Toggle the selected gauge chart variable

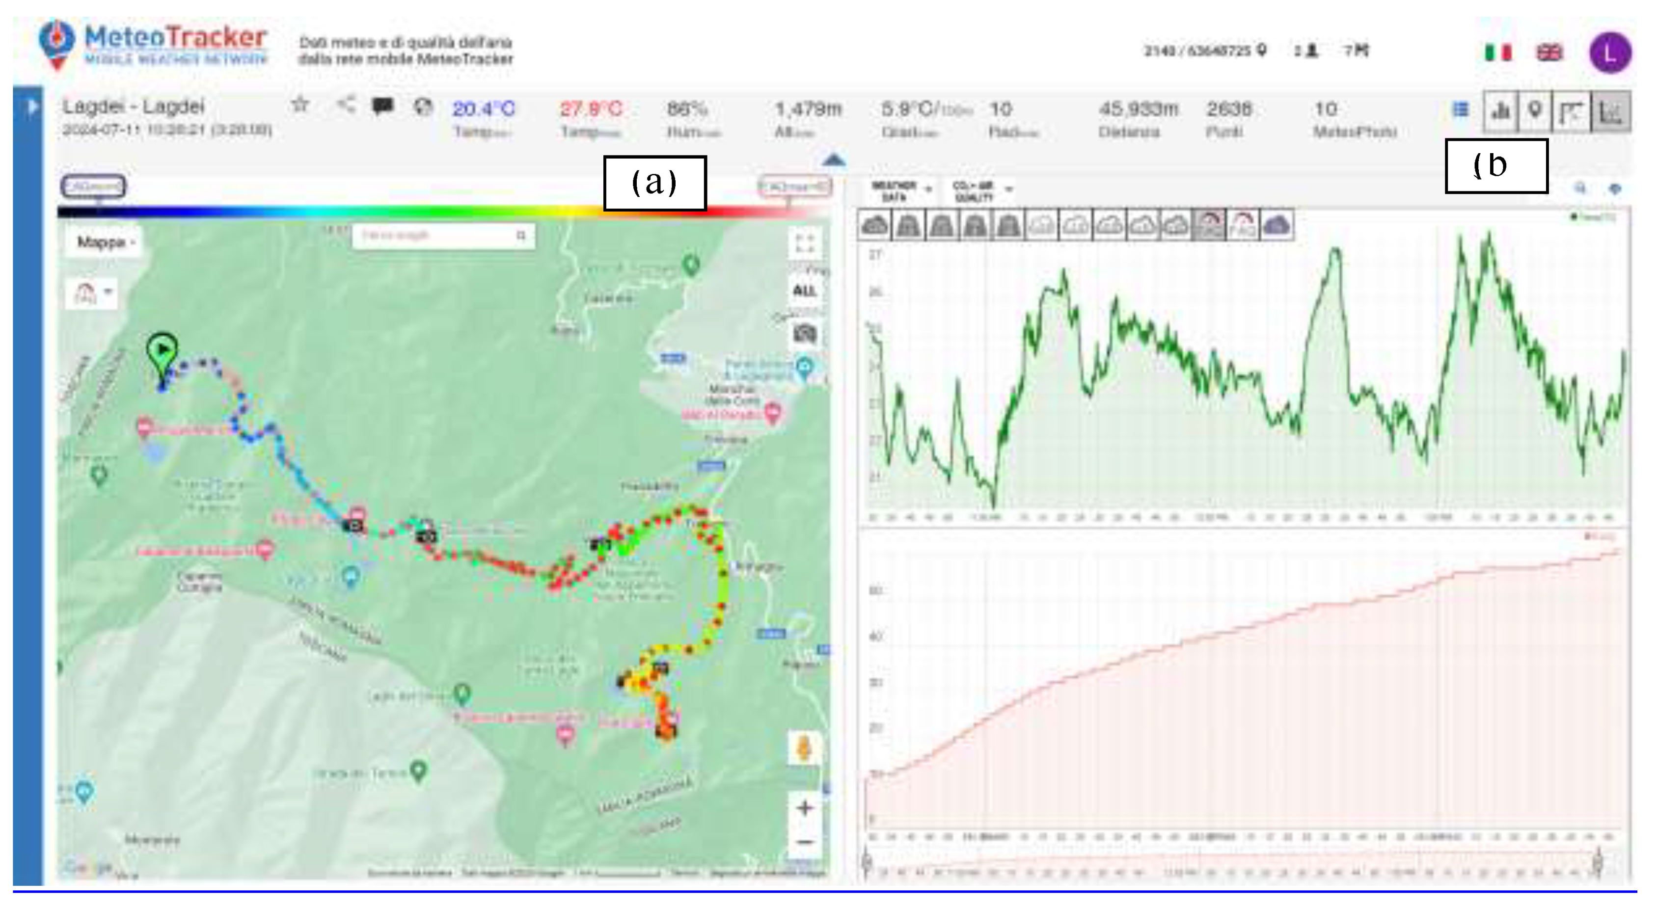pos(1209,226)
